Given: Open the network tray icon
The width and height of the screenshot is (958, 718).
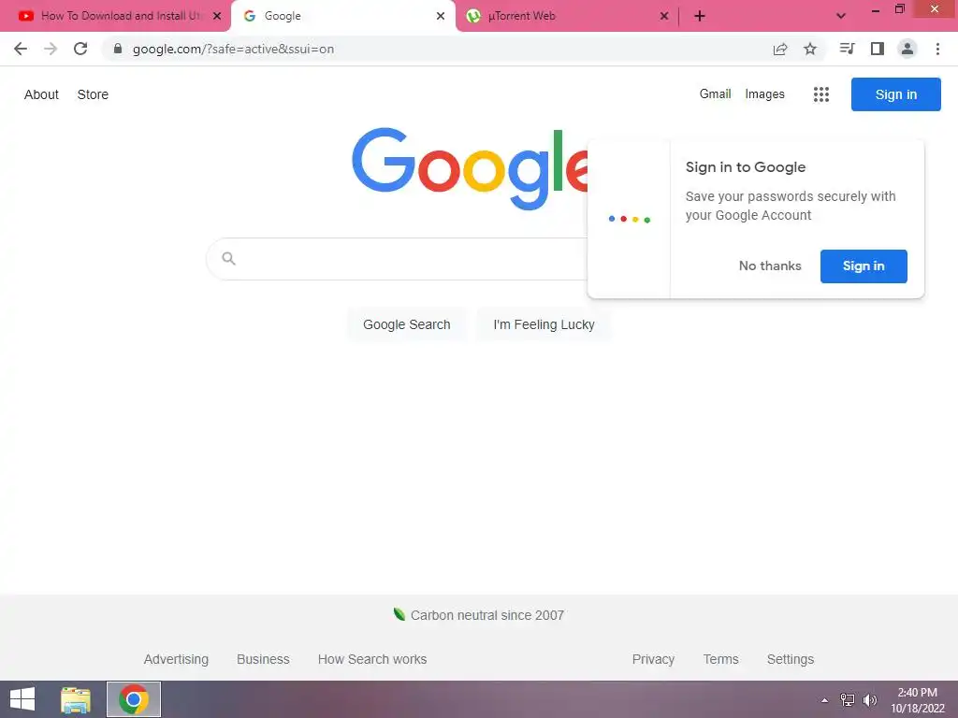Looking at the screenshot, I should (848, 700).
